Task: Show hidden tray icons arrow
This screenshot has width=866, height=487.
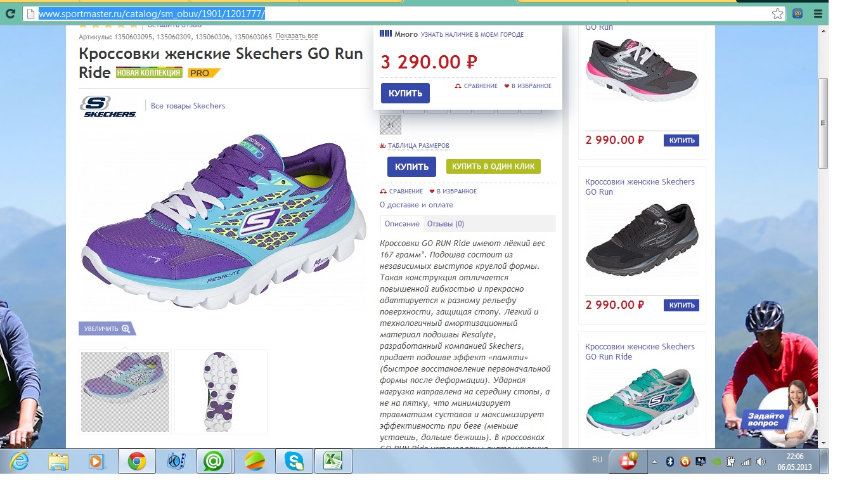Action: [x=655, y=462]
